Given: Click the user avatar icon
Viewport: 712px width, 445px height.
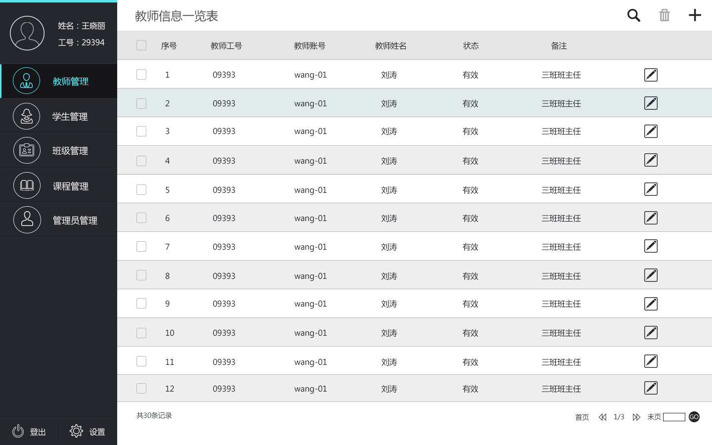Looking at the screenshot, I should (27, 33).
